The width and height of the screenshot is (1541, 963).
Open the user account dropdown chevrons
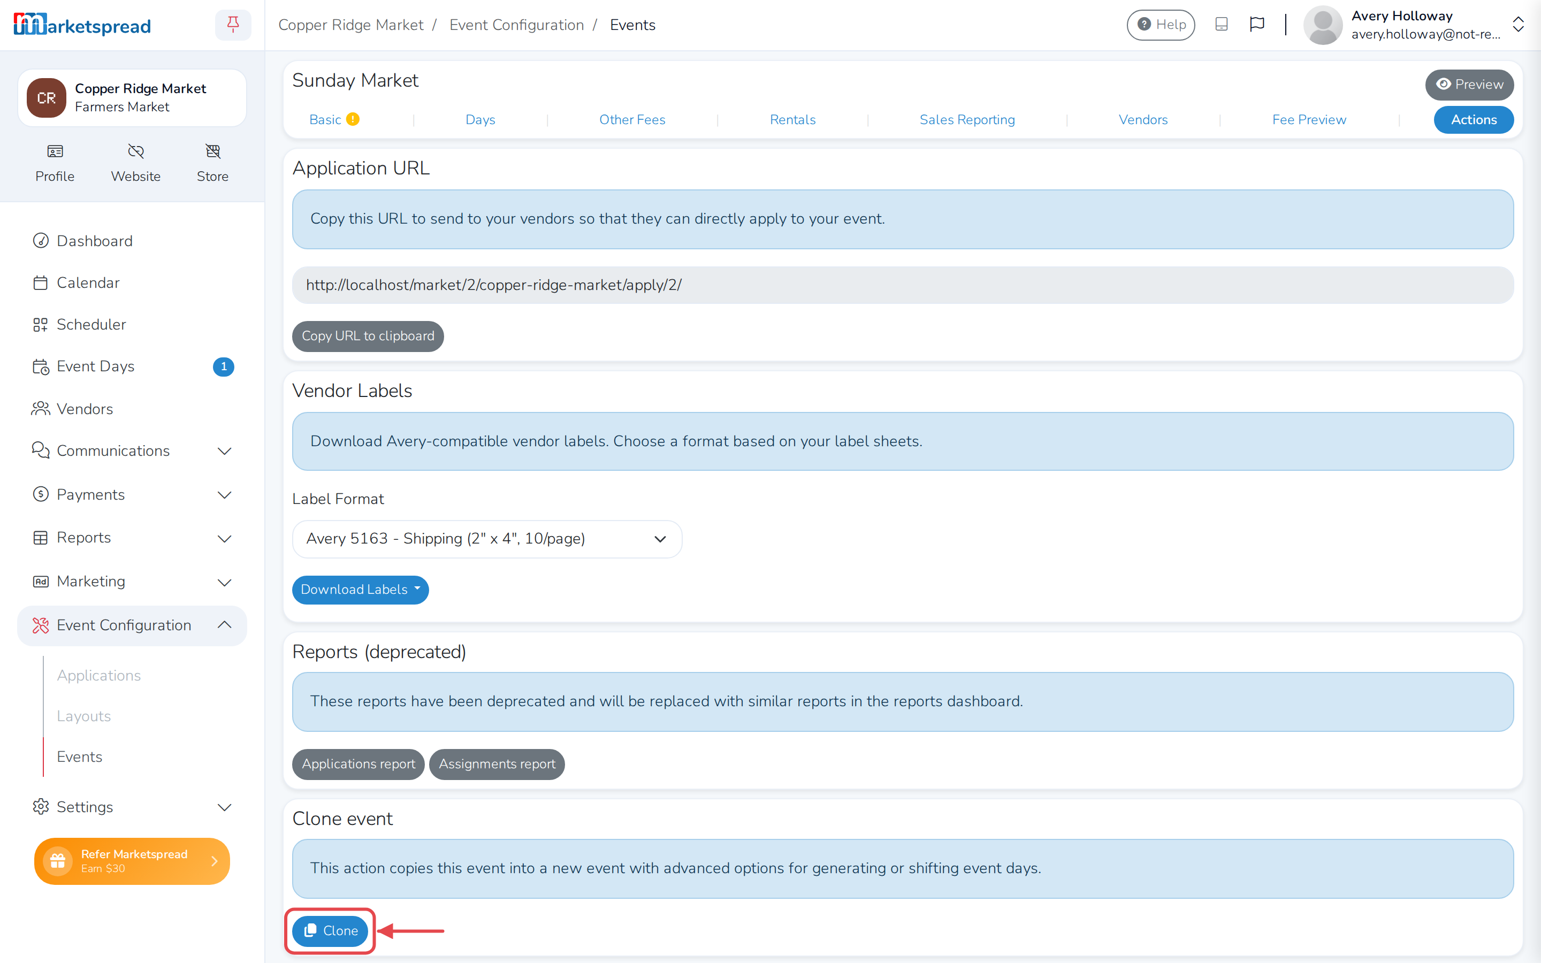point(1518,25)
